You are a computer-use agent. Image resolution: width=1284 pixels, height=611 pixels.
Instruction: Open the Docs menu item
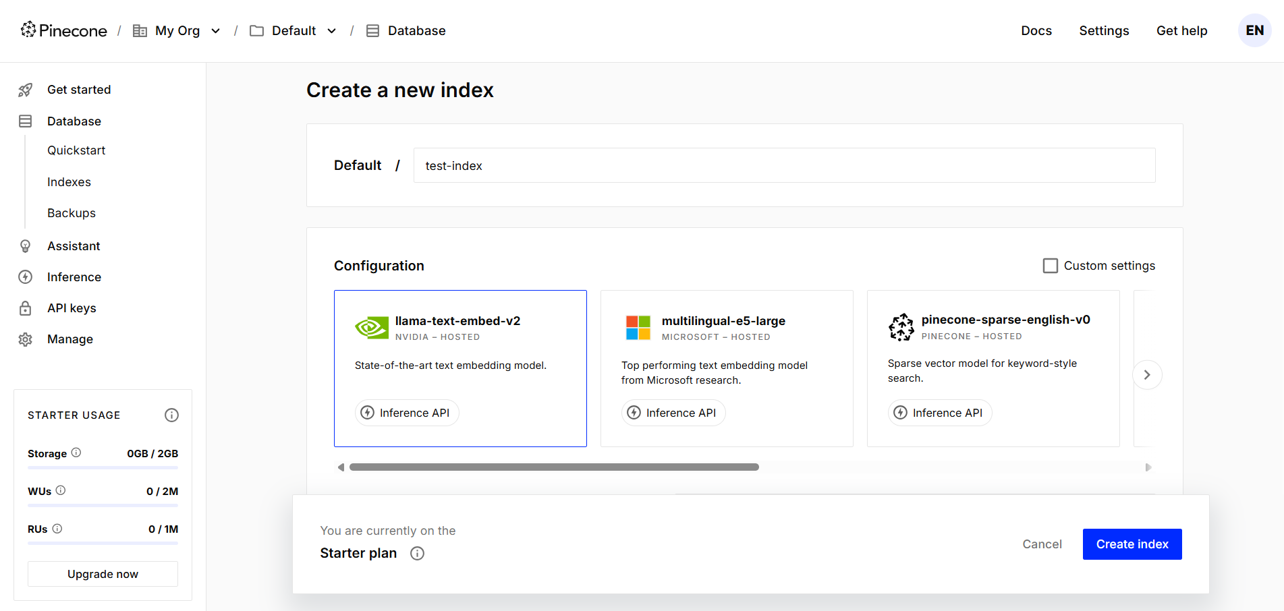tap(1036, 30)
